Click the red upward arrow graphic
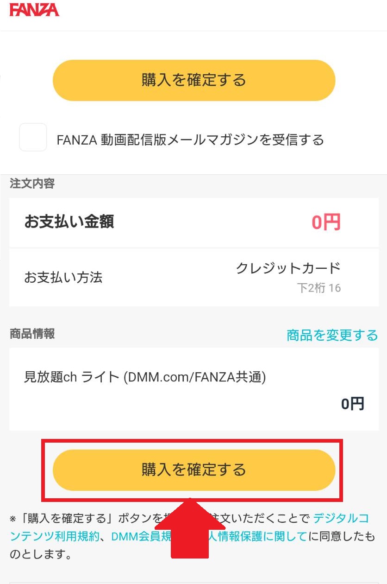This screenshot has width=387, height=584. click(190, 527)
